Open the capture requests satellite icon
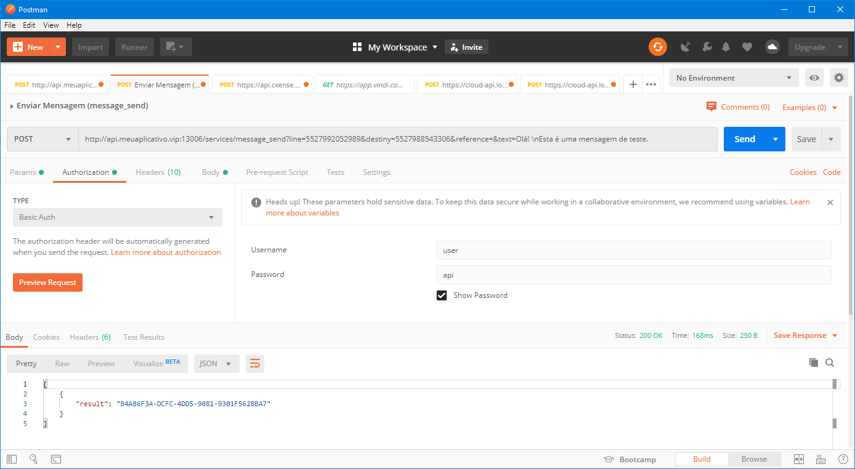Viewport: 855px width, 469px height. click(686, 47)
